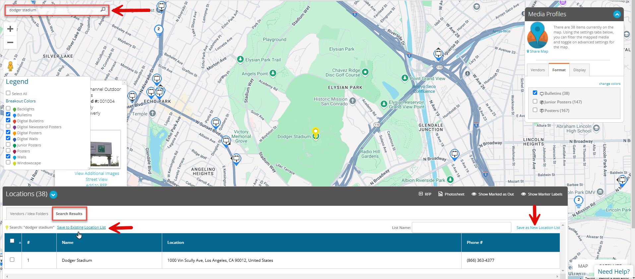The image size is (635, 279).
Task: Click the magnifier icon in the map search box
Action: click(103, 10)
